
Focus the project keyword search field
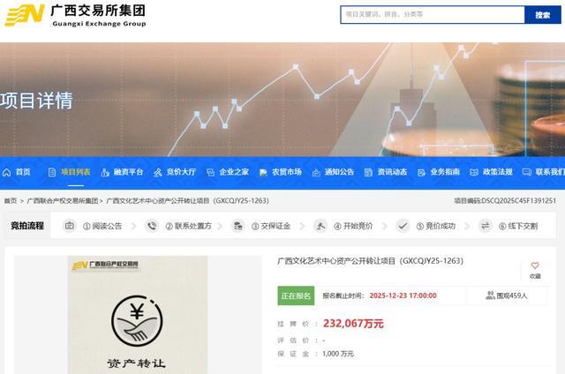(x=433, y=15)
